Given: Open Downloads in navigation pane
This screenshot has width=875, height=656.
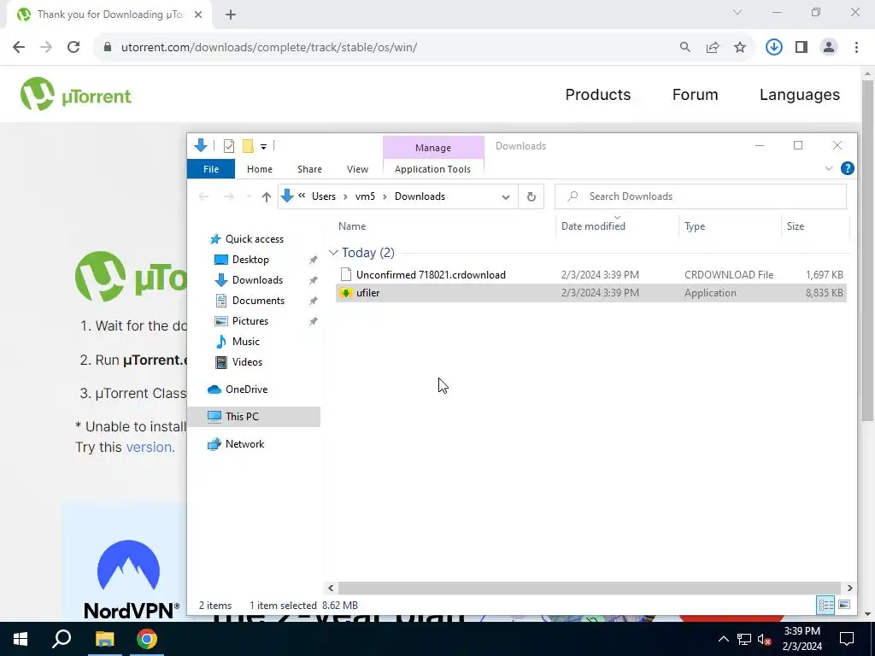Looking at the screenshot, I should tap(257, 280).
